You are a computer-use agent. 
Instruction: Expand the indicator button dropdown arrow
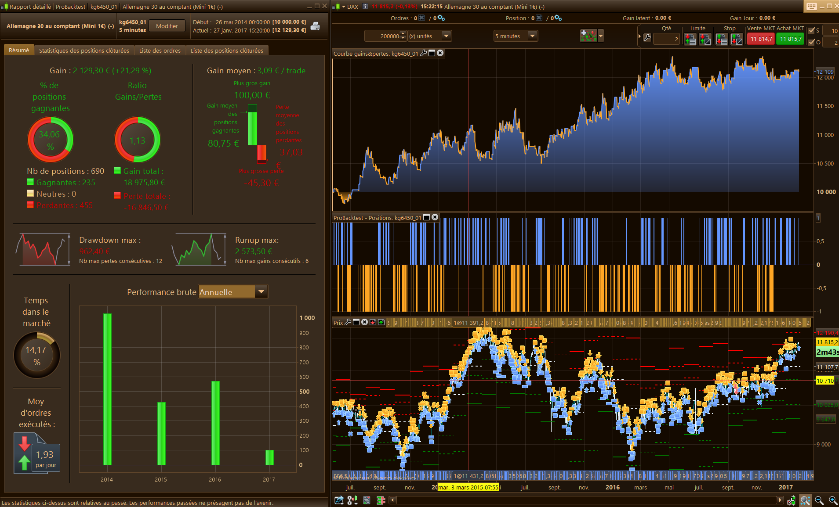601,36
